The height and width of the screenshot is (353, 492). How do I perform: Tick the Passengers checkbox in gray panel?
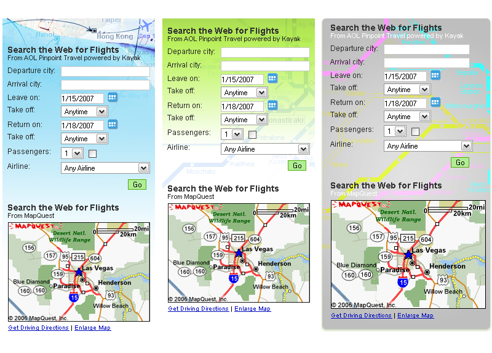coord(415,131)
